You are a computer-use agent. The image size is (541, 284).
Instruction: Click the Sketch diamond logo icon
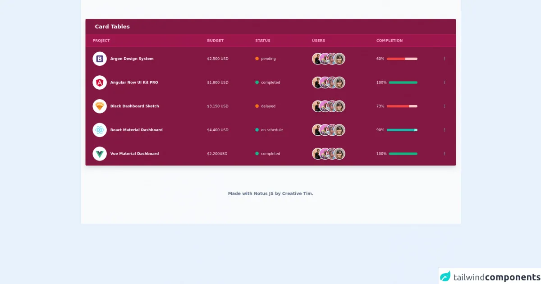(x=100, y=106)
